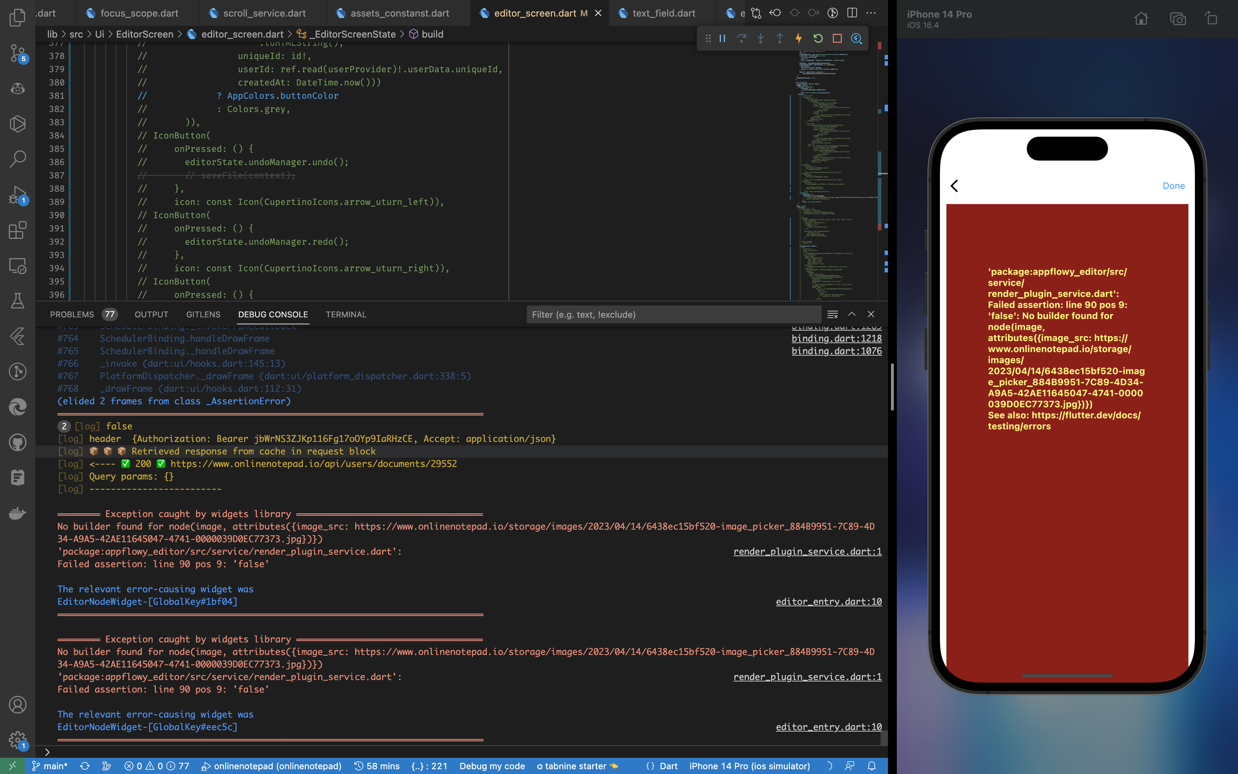The image size is (1238, 774).
Task: Open Run and Debug view
Action: coord(17,195)
